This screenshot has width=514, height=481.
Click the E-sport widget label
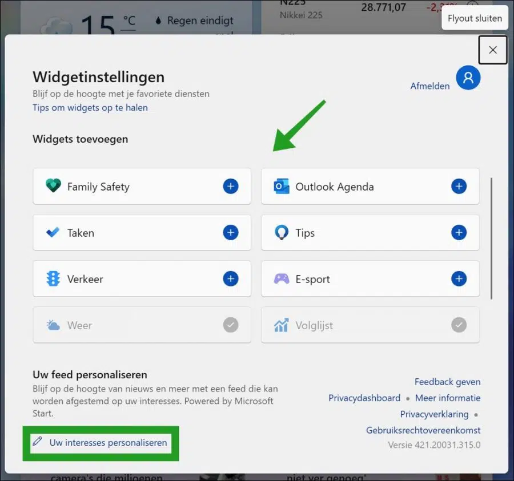click(312, 279)
